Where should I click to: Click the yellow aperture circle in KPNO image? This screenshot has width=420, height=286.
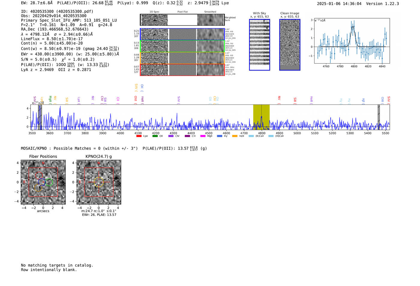click(99, 182)
